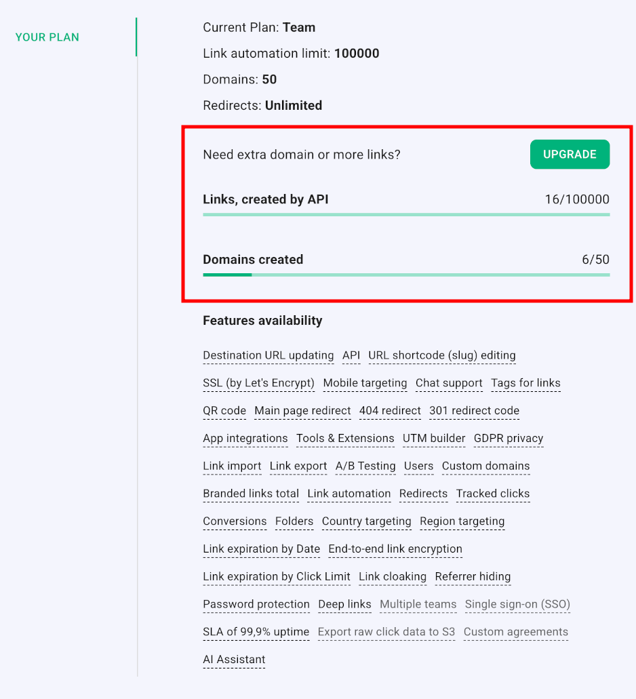
Task: Open the UTM builder feature link
Action: coord(434,439)
